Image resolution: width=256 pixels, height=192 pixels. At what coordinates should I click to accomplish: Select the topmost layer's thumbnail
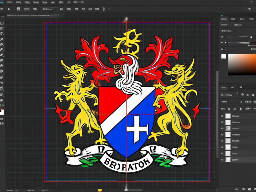[228, 116]
